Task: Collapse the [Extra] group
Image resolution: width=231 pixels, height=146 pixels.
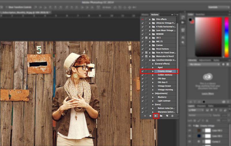Action: point(153,105)
